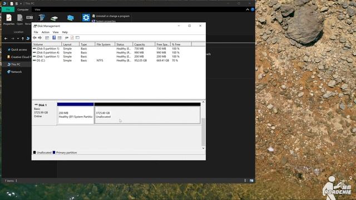Click the Forward arrow in Disk Management toolbar
The height and width of the screenshot is (200, 356).
pyautogui.click(x=39, y=38)
